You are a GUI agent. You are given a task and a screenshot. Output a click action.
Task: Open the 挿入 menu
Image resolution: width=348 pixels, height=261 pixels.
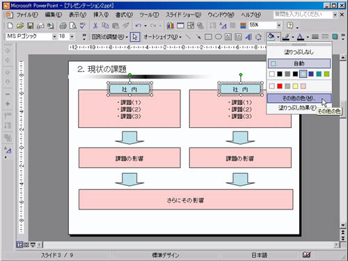(x=101, y=15)
